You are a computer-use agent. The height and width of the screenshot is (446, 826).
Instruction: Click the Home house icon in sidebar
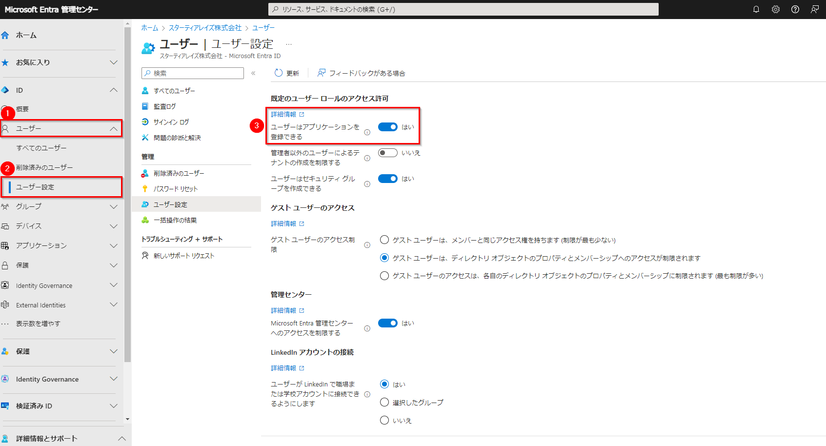click(5, 35)
